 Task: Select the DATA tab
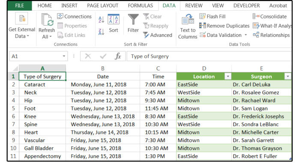point(169,6)
